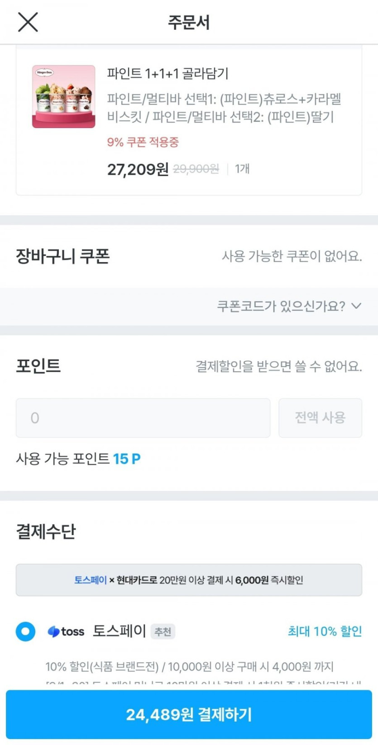Click the chevron beside the coupon code prompt
Viewport: 378px width, 745px height.
(357, 306)
